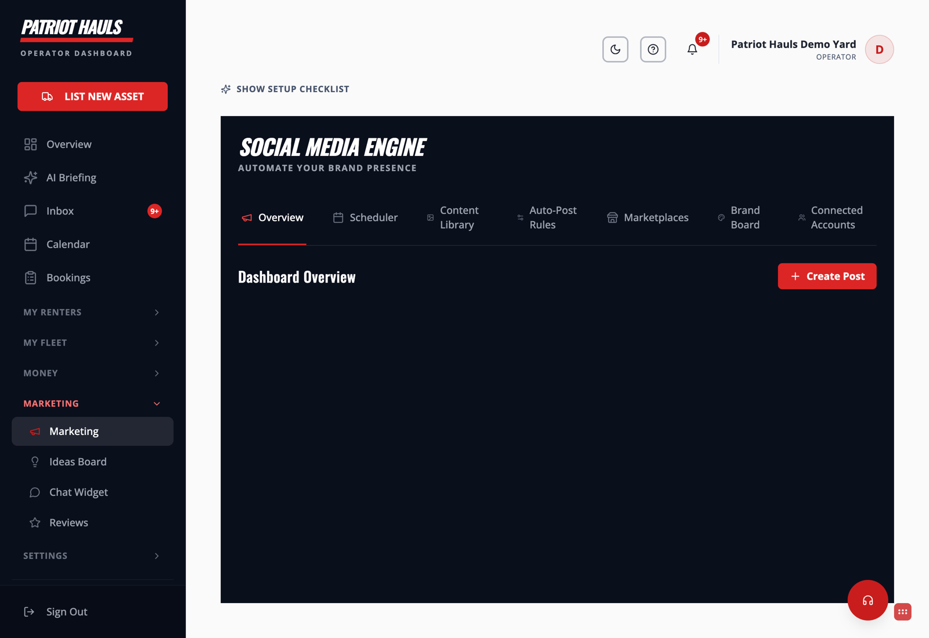Click the List New Asset button
The width and height of the screenshot is (929, 638).
pyautogui.click(x=92, y=96)
